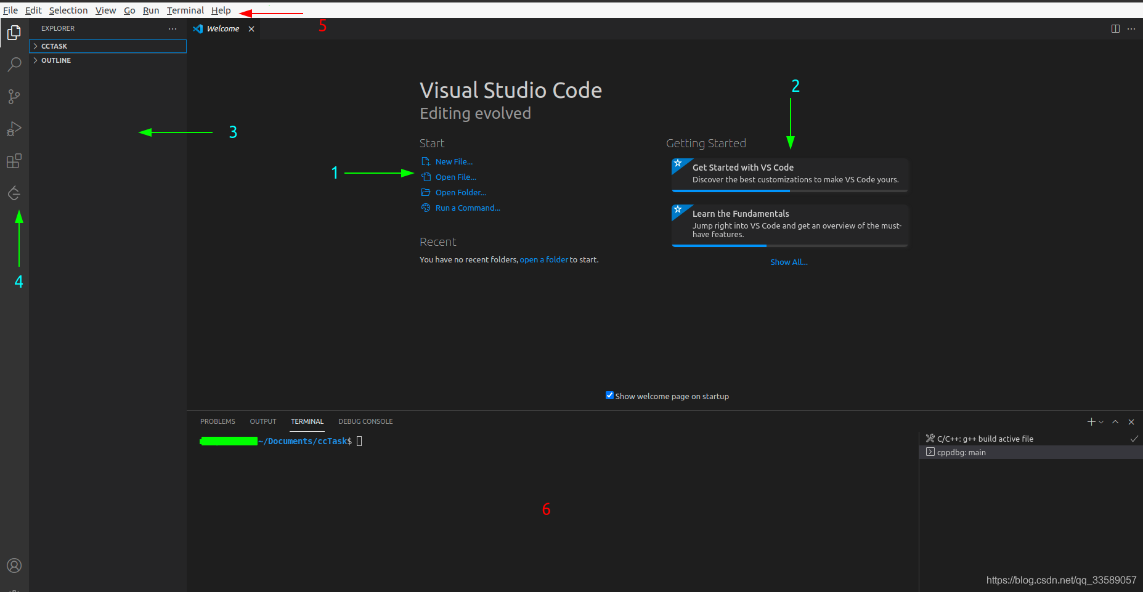Open the Selection menu
Screen dimensions: 1143x592
point(68,10)
